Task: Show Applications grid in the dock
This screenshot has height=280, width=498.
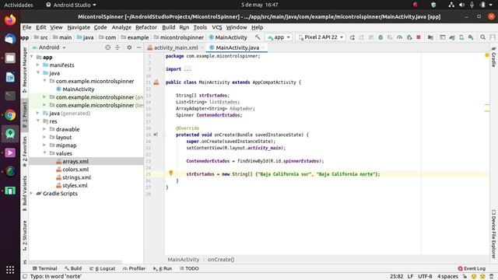Action: [10, 270]
